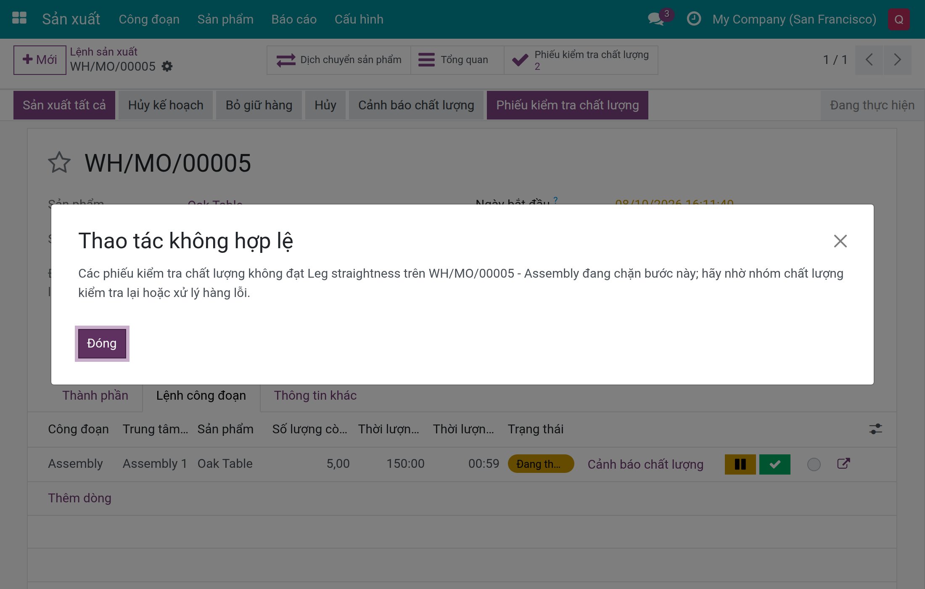Mark the Assembly work order done
Screen dimensions: 925x589
tap(775, 464)
